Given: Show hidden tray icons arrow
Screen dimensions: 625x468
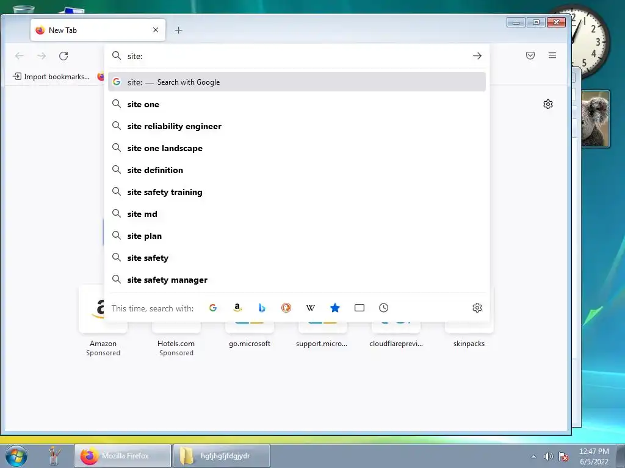Looking at the screenshot, I should coord(533,456).
